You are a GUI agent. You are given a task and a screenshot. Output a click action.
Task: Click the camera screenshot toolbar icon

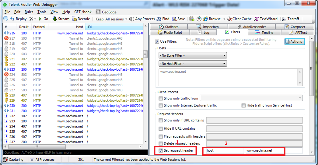pyautogui.click(x=192, y=19)
